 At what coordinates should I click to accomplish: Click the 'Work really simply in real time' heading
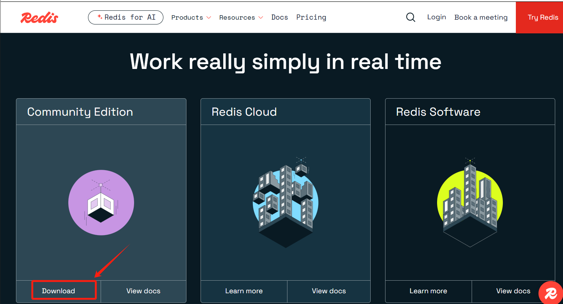tap(286, 62)
